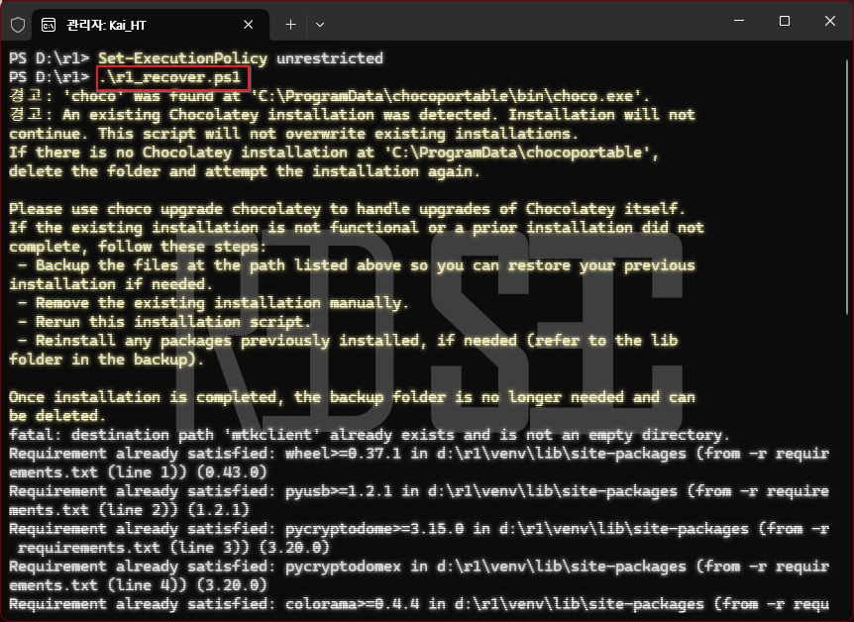Click the 'pycryptodome>=3.15.0' requirement line
This screenshot has width=854, height=622.
pyautogui.click(x=419, y=529)
